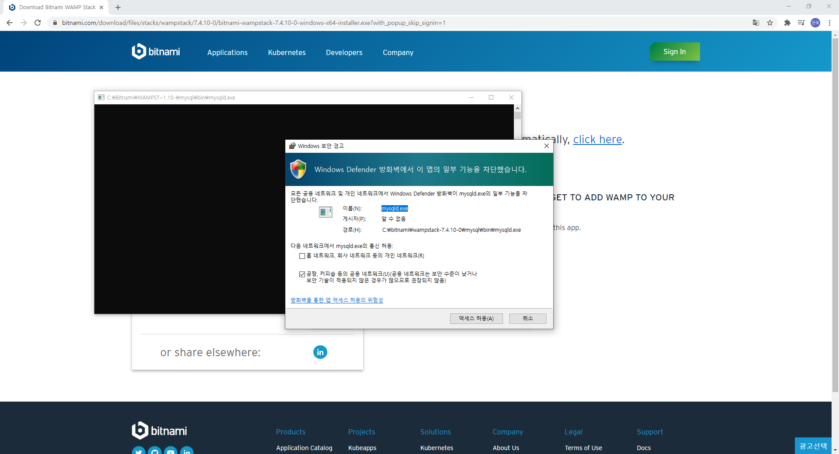
Task: Uncheck the public networks checkbox
Action: tap(302, 274)
